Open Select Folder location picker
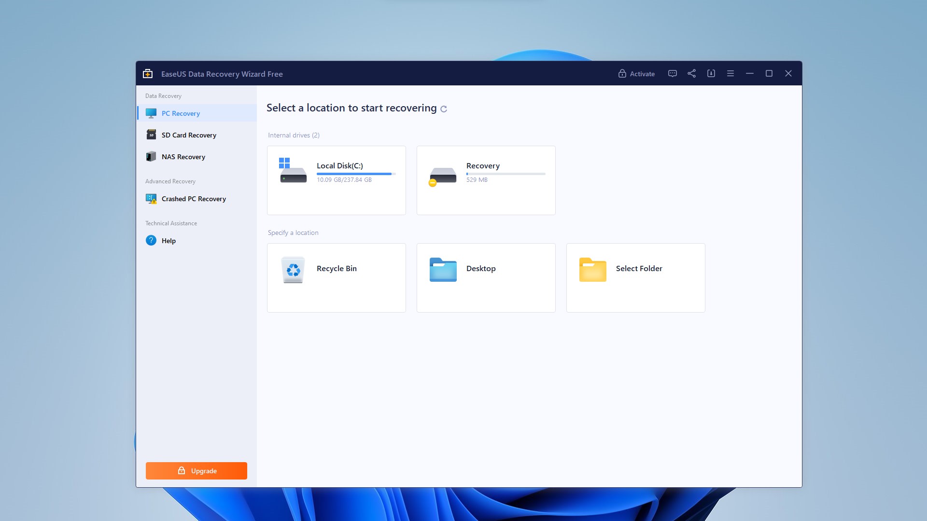The width and height of the screenshot is (927, 521). click(635, 277)
